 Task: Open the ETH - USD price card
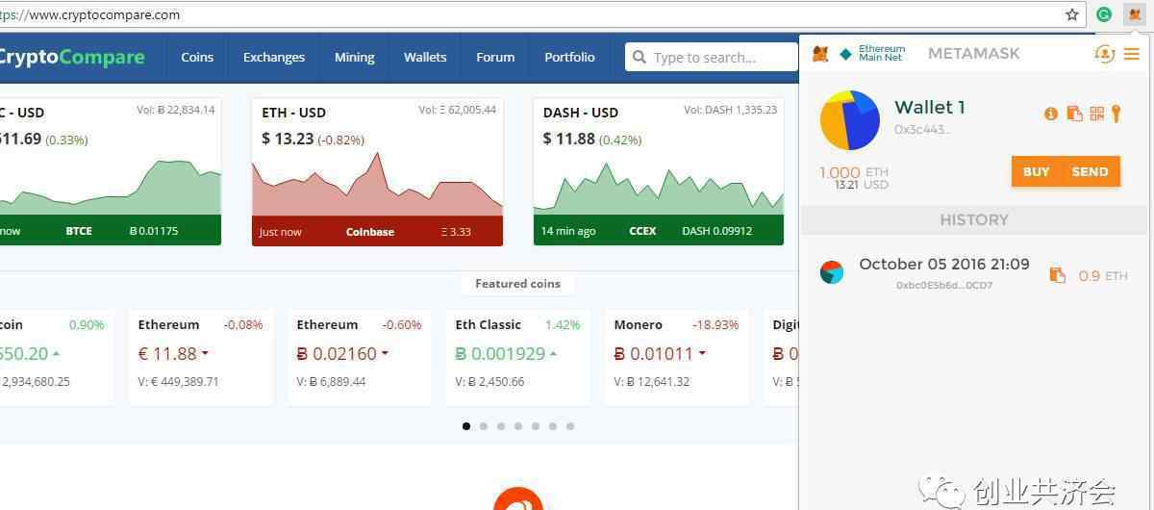(x=377, y=171)
